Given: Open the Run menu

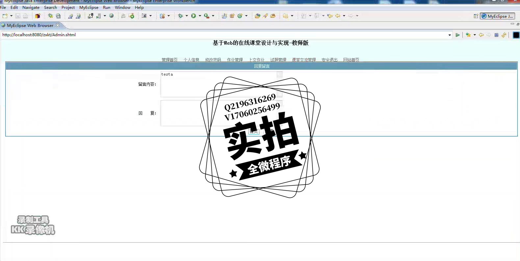Looking at the screenshot, I should pos(107,7).
